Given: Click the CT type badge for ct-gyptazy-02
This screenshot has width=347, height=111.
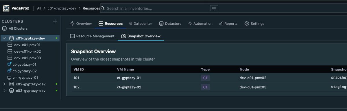Looking at the screenshot, I should [205, 87].
